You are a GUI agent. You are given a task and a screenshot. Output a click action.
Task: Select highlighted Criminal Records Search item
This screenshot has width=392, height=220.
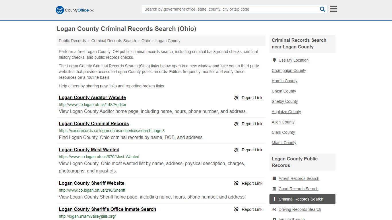(x=302, y=199)
